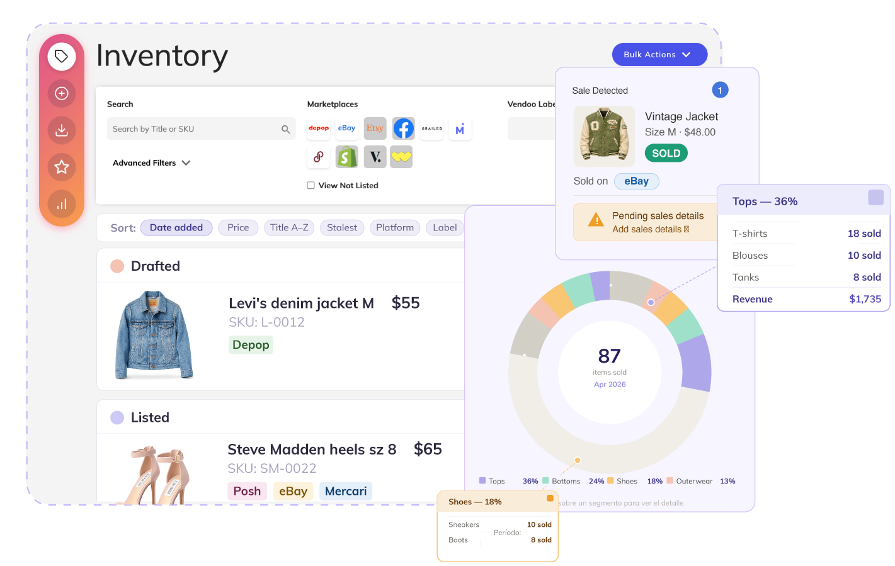Click the Tops legend color swatch
The height and width of the screenshot is (566, 895).
[482, 480]
